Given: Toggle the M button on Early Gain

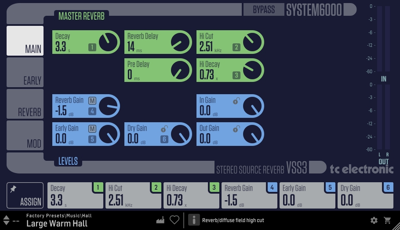Looking at the screenshot, I should [92, 129].
